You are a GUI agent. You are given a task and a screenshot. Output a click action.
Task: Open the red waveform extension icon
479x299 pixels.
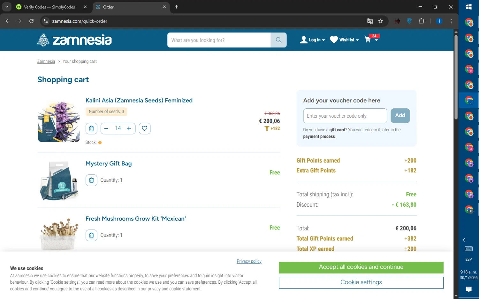397,21
